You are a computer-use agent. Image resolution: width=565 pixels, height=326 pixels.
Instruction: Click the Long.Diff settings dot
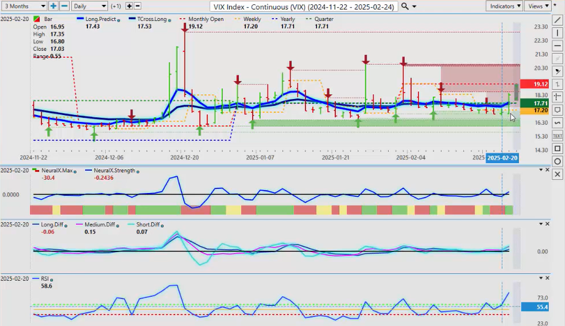click(65, 226)
